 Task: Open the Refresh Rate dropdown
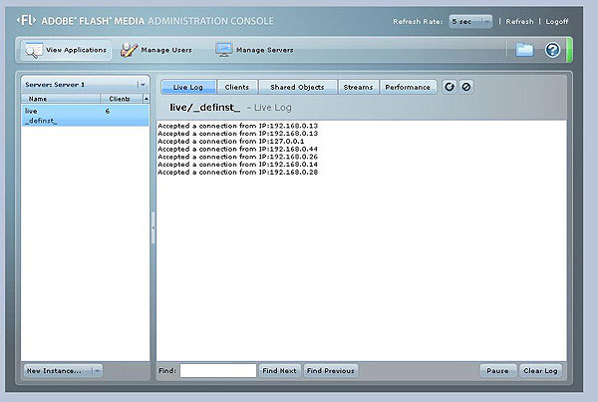pyautogui.click(x=470, y=21)
